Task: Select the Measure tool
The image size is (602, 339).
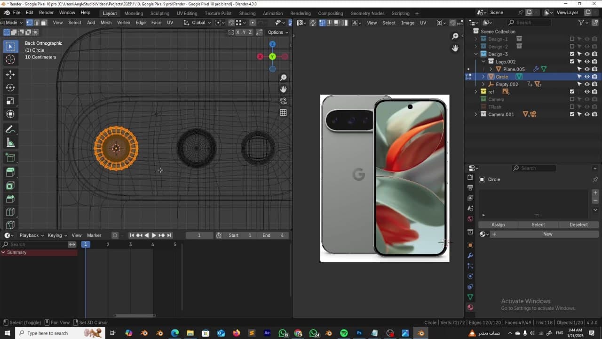Action: [x=10, y=143]
